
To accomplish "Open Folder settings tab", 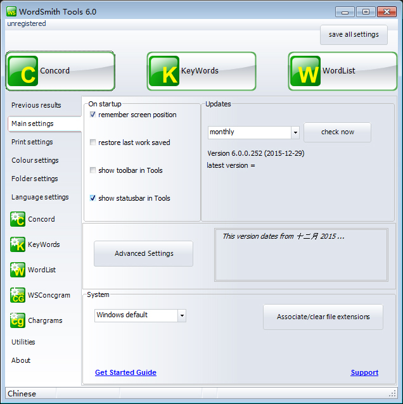I will click(x=35, y=179).
